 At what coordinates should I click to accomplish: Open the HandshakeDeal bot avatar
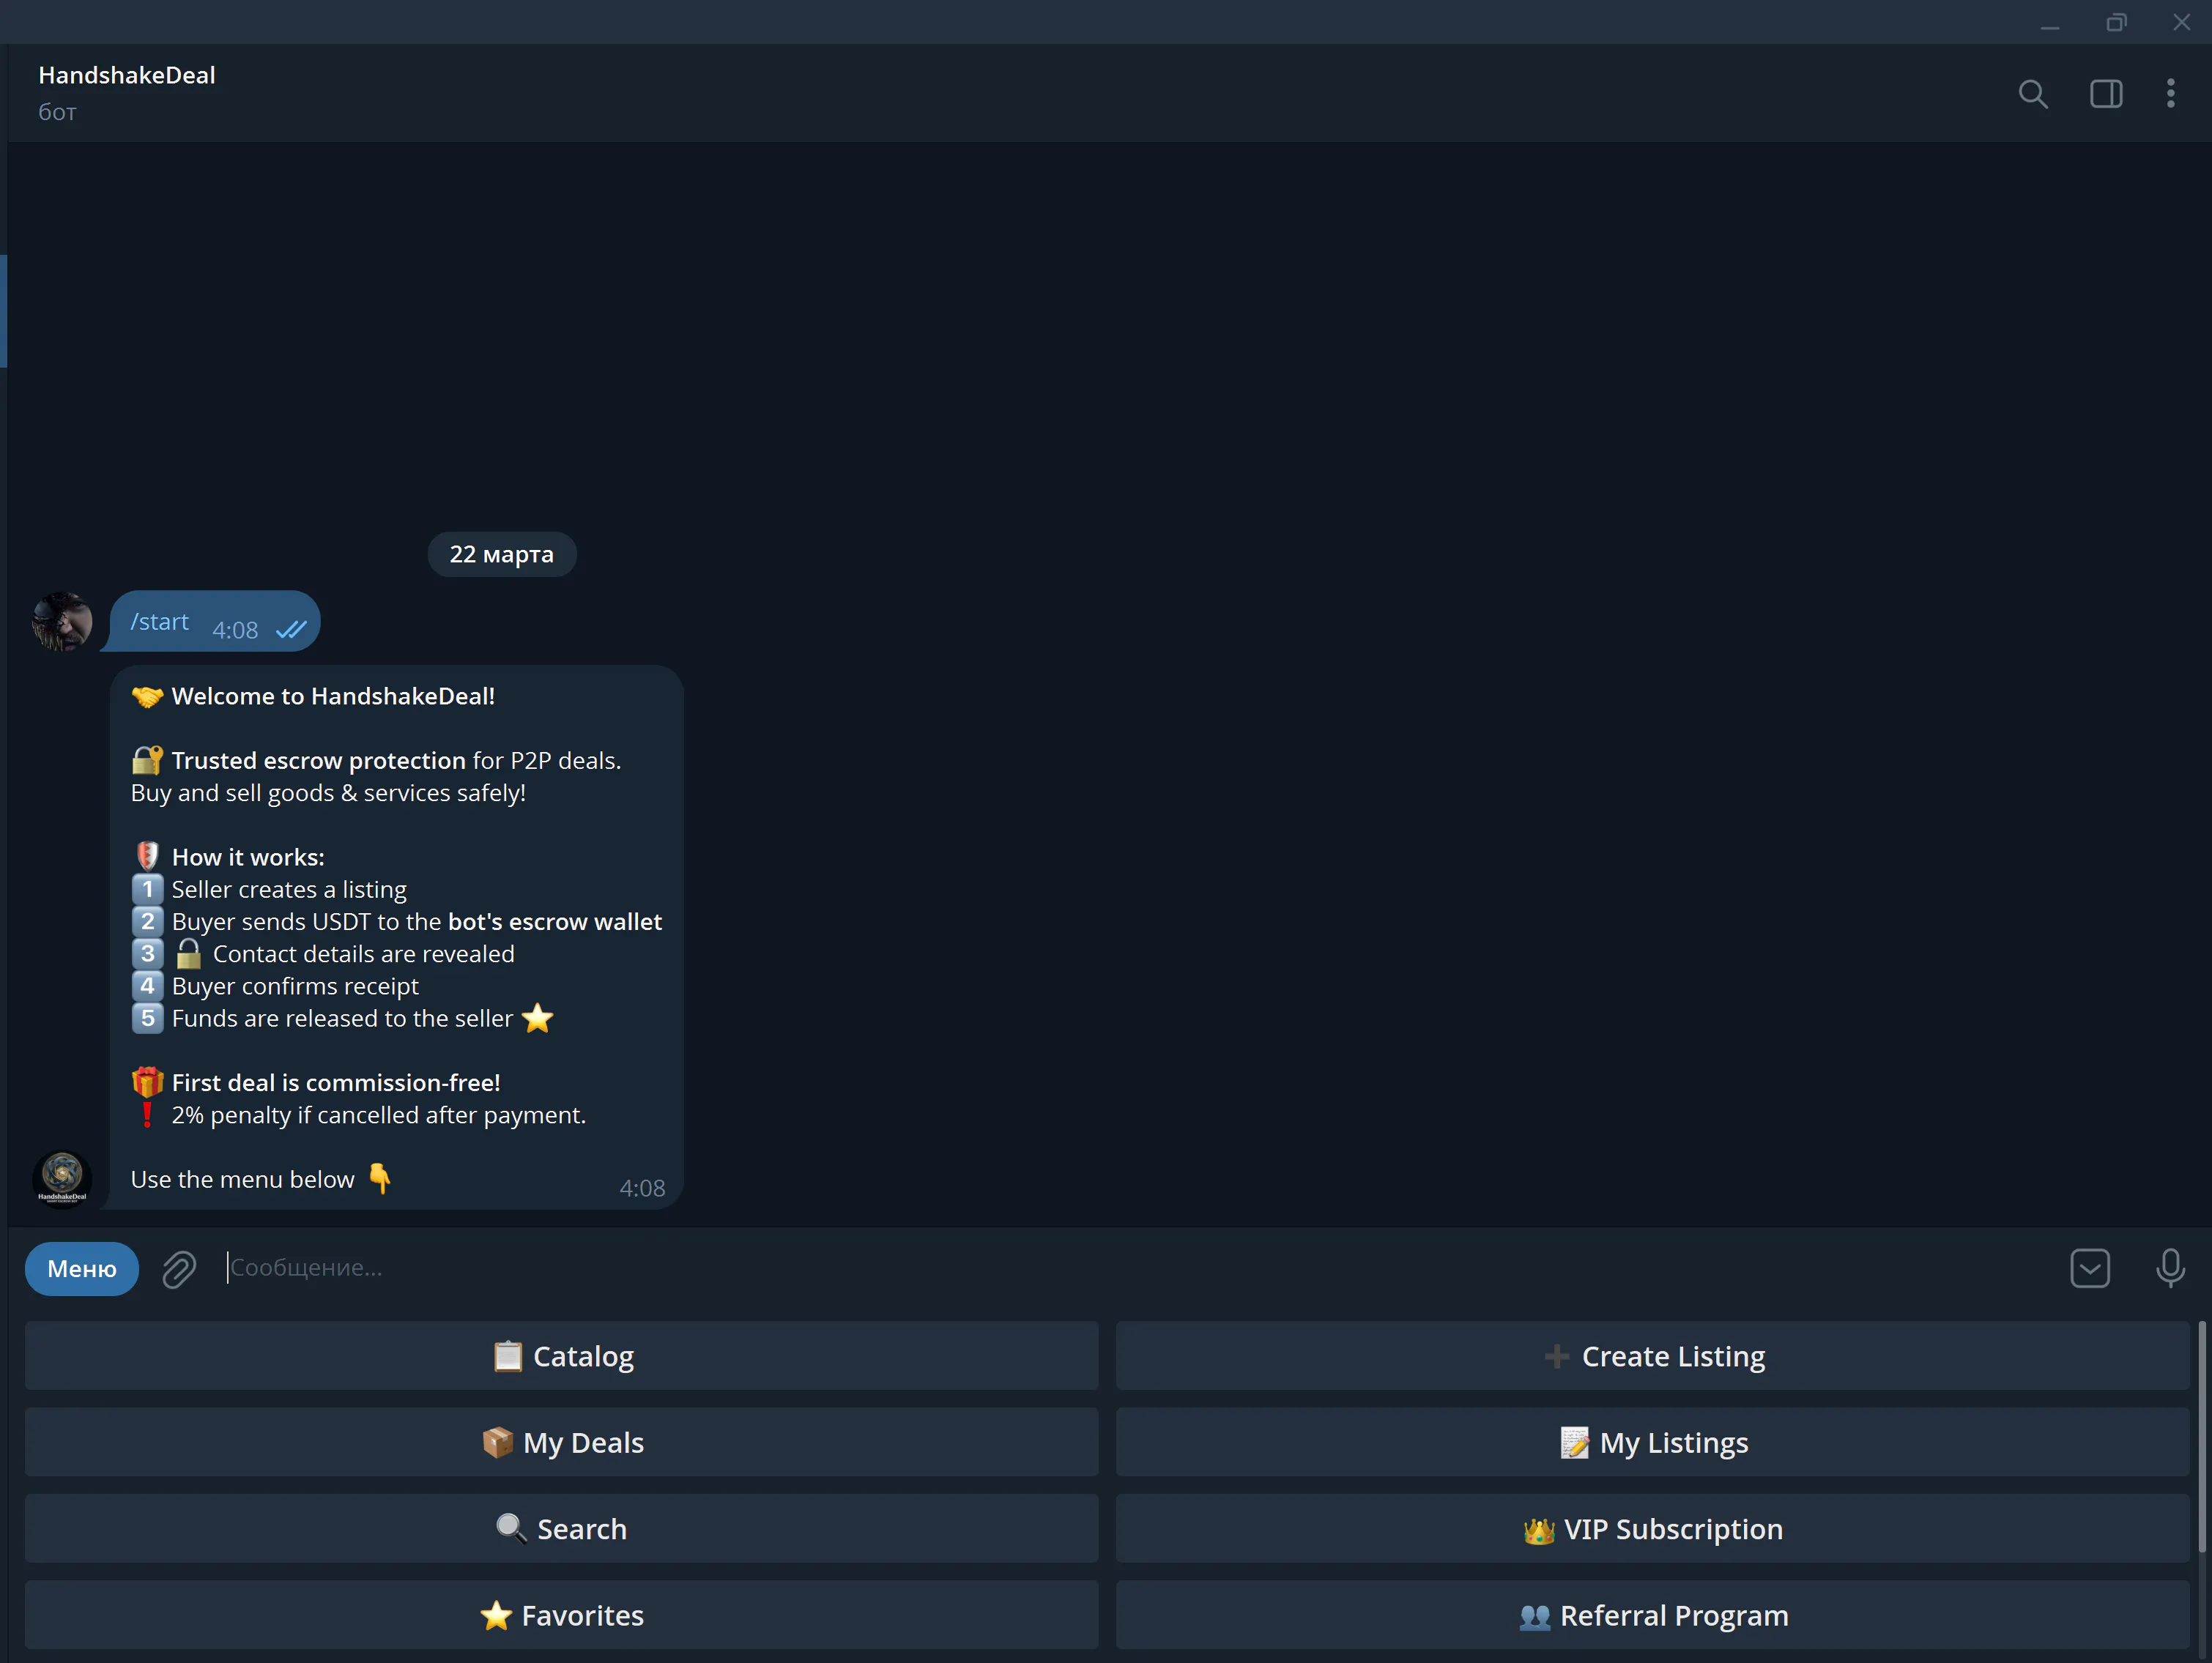click(62, 1179)
